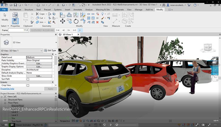The height and width of the screenshot is (127, 221).
Task: Expand the Structural Plans tree node
Action: tap(5, 100)
